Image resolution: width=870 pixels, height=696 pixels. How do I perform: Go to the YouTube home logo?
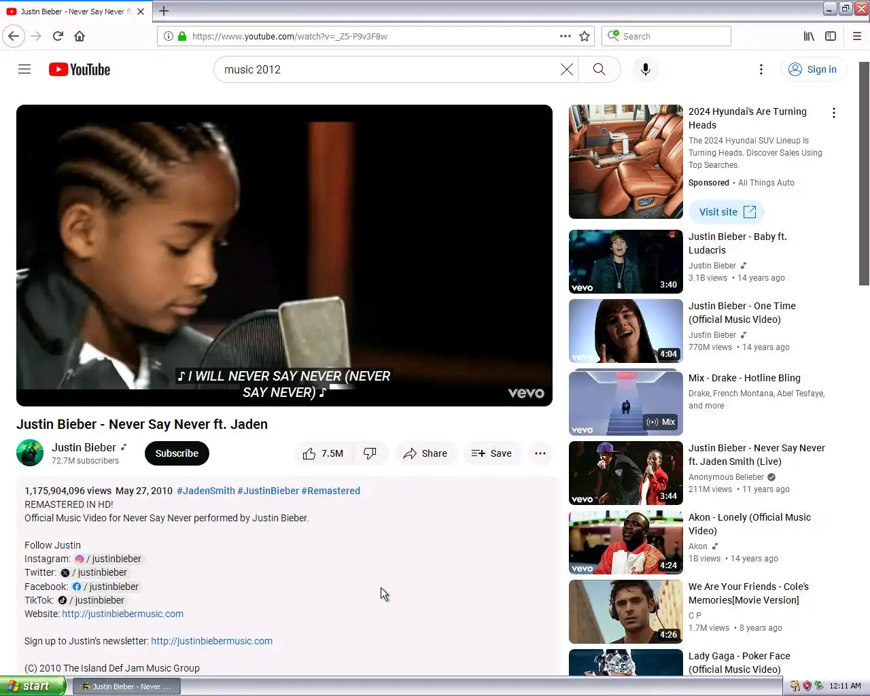[80, 69]
